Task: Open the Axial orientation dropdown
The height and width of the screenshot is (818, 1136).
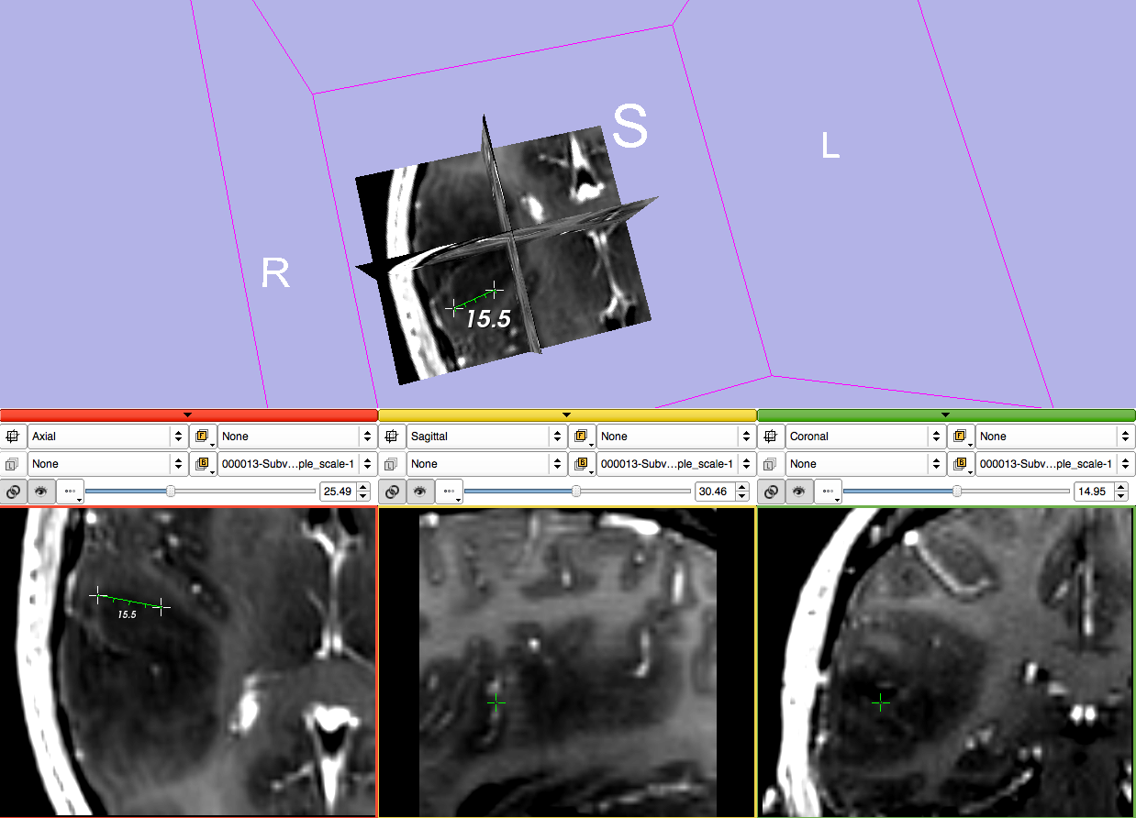Action: (106, 437)
